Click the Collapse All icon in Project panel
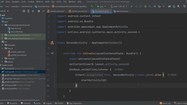 point(33,11)
